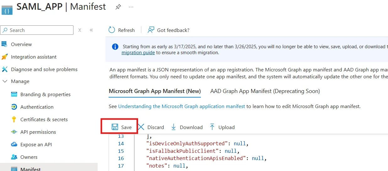
Task: Open the Authentication settings page
Action: click(37, 107)
